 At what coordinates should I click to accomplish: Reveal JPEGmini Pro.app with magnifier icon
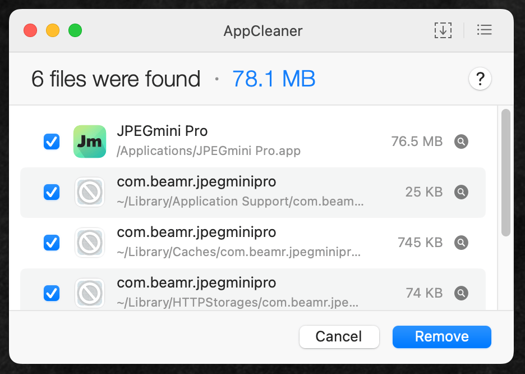tap(461, 142)
